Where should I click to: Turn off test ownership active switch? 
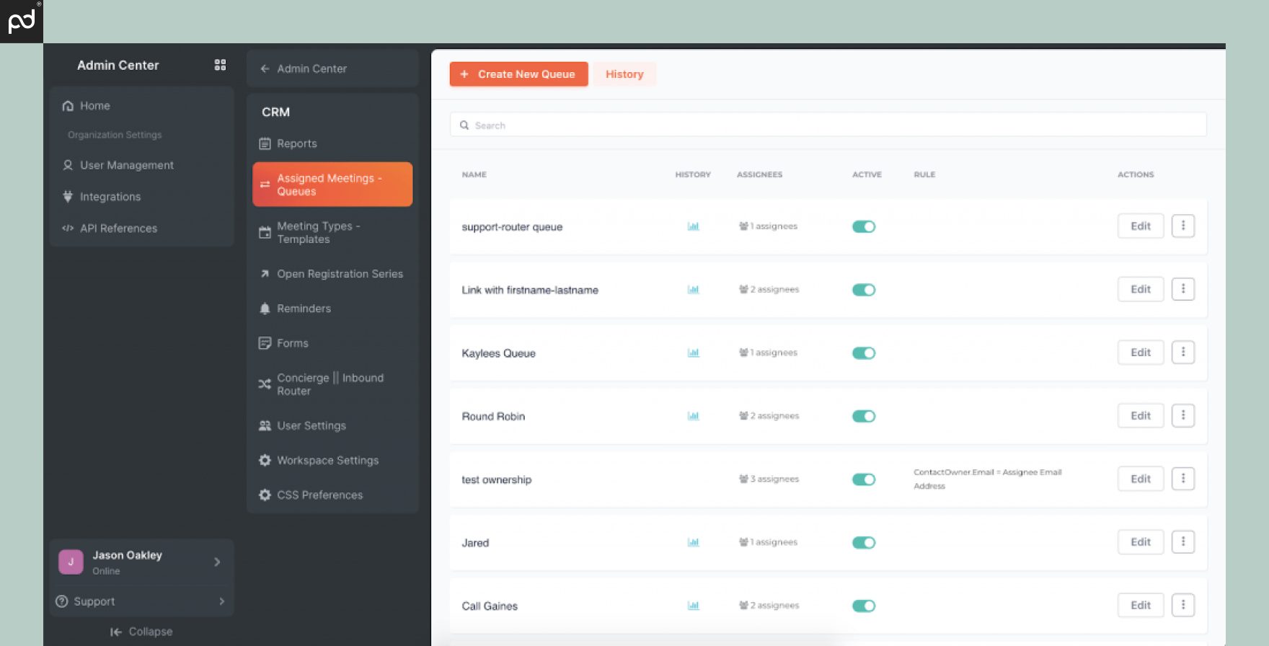864,479
